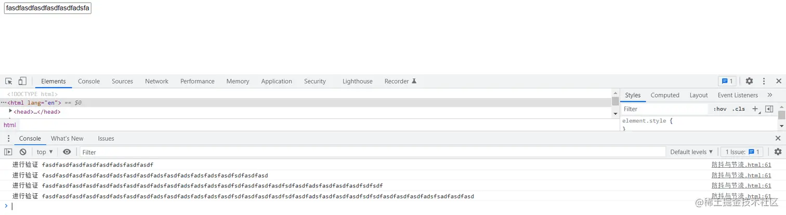Open the Recorder tab

[x=400, y=81]
